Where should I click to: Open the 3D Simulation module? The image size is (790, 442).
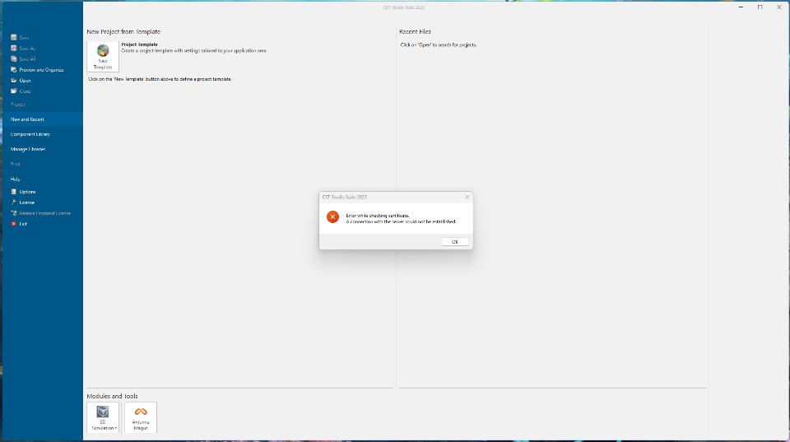[102, 417]
